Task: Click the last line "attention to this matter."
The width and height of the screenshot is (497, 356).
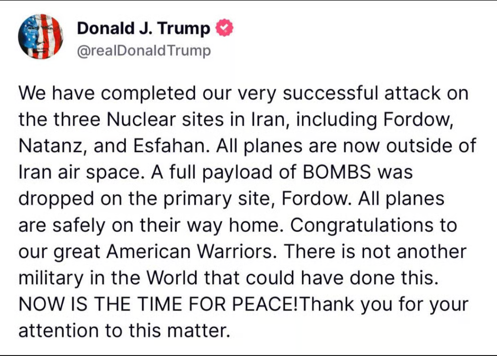Action: 123,331
